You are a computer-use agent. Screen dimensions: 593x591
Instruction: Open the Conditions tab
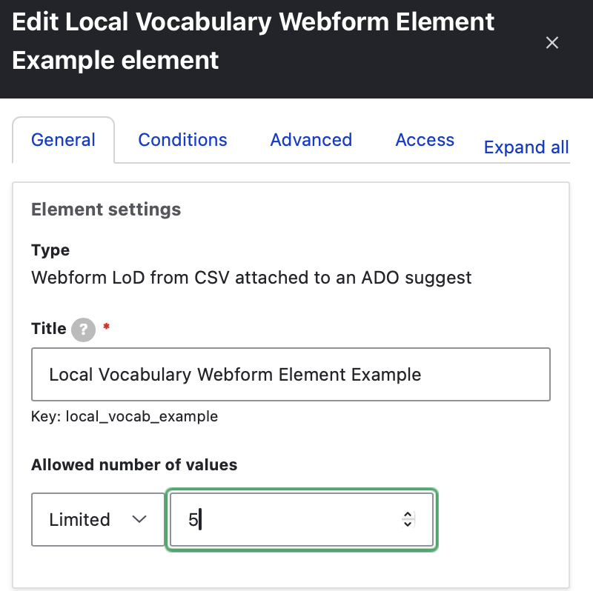[x=182, y=140]
